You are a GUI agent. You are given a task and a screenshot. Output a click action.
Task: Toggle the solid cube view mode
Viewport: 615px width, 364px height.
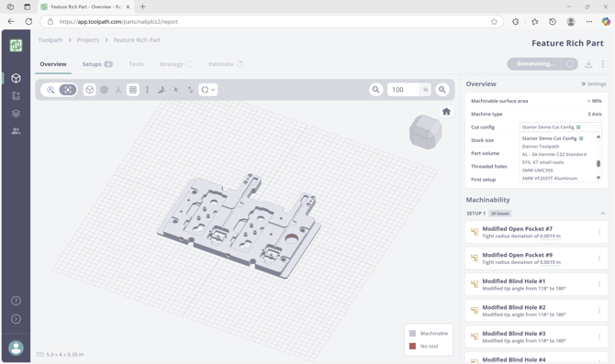click(x=90, y=90)
